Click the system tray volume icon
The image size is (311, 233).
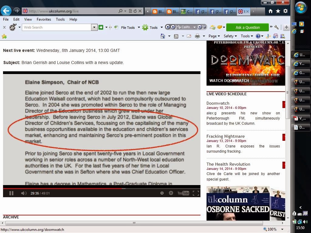pos(305,222)
